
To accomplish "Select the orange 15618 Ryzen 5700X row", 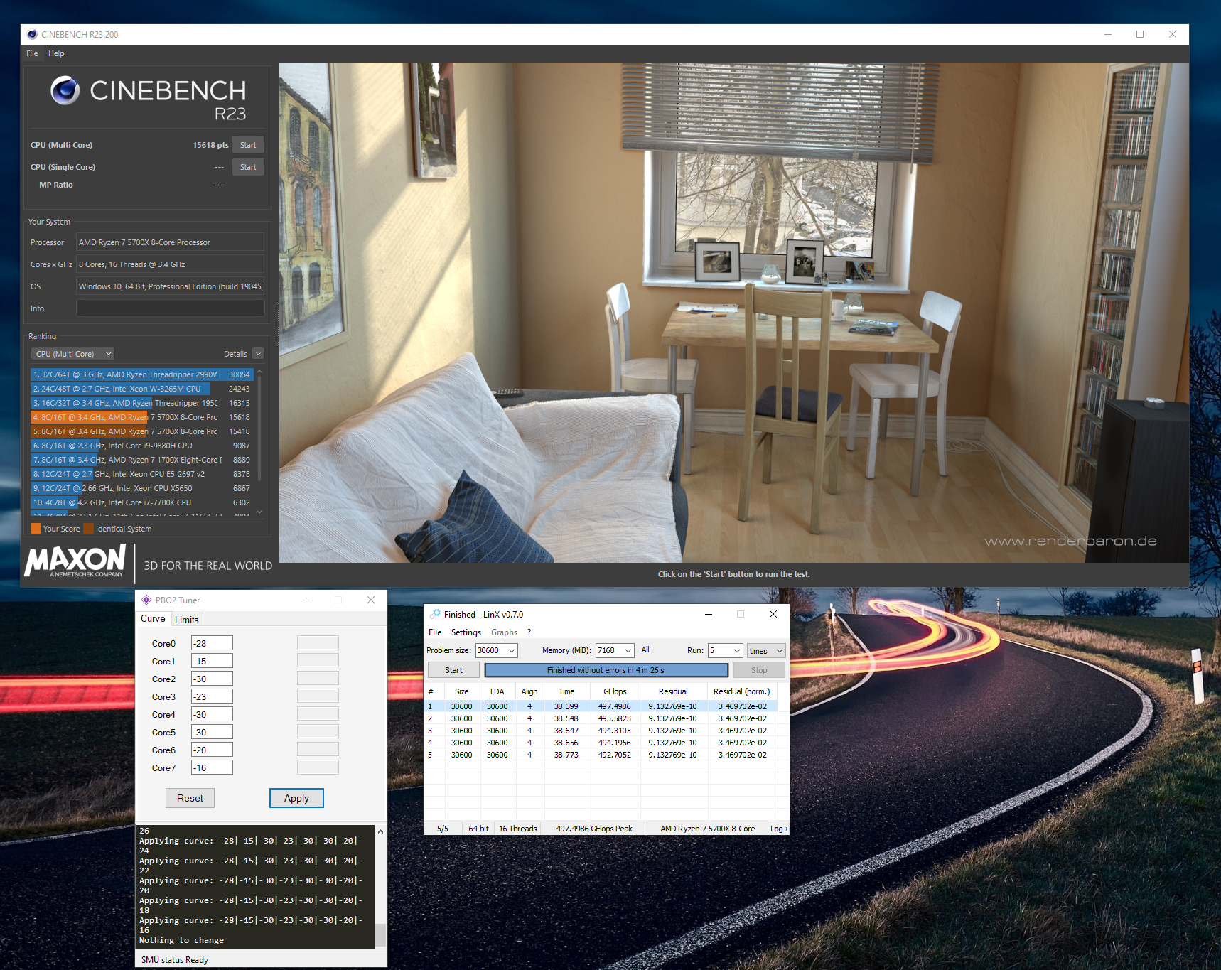I will pos(141,417).
